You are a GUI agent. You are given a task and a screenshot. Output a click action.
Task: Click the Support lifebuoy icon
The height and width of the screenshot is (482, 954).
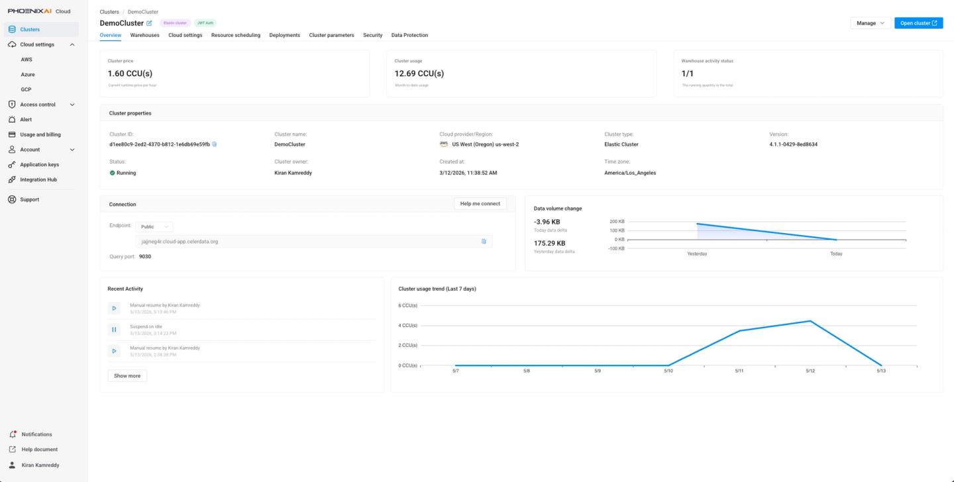click(12, 199)
